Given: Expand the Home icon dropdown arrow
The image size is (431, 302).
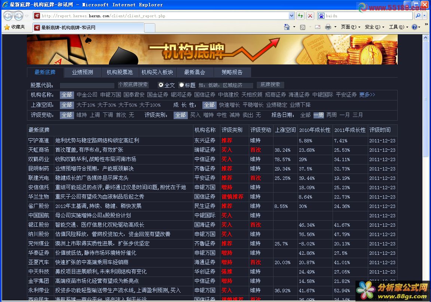Looking at the screenshot, I should click(x=294, y=27).
